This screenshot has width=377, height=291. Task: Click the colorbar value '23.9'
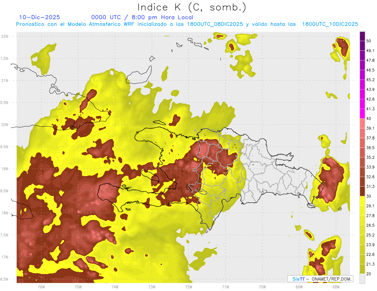coord(370,245)
